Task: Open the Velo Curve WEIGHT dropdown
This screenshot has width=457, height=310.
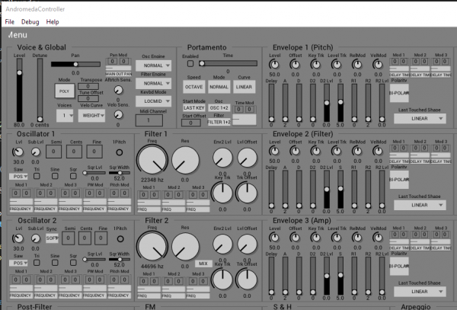Action: [93, 116]
